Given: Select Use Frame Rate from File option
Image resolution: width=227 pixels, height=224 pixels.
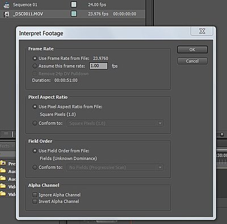Looking at the screenshot, I should coord(35,58).
